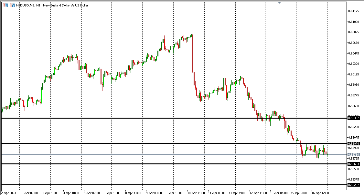
Task: Click the 2 Apr 2024 time label
Action: point(9,193)
